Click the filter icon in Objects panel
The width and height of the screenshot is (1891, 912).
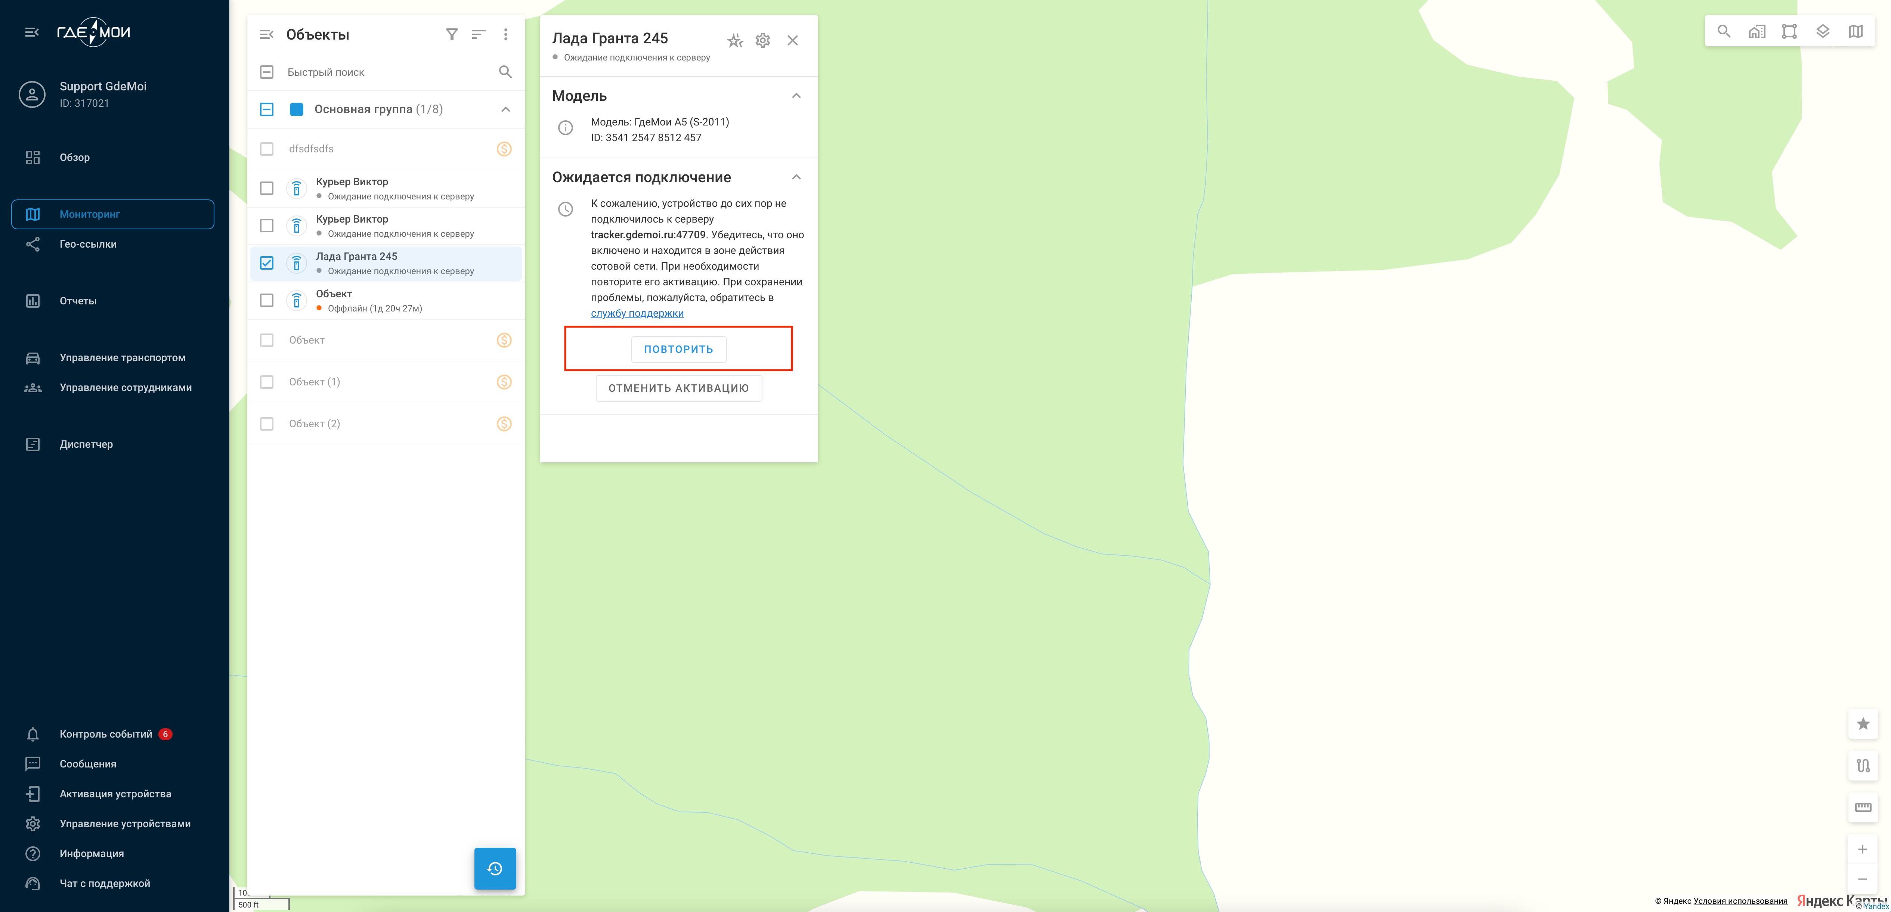tap(452, 34)
